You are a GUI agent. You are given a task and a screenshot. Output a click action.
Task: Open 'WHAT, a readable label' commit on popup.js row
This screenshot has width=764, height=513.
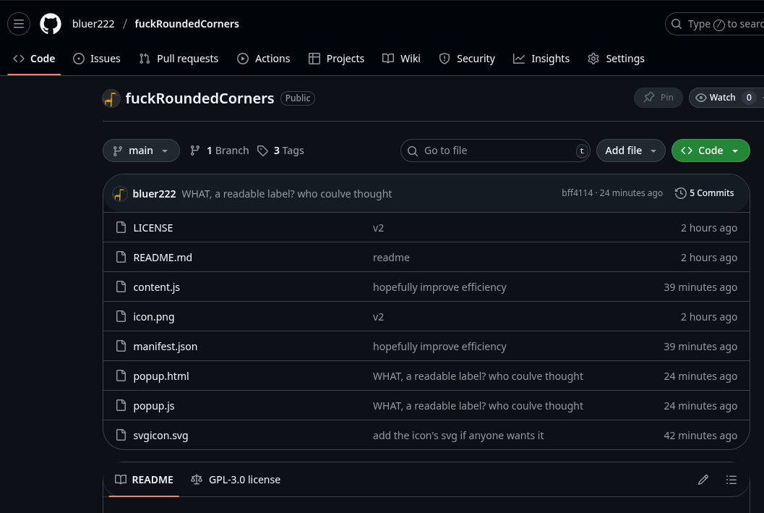click(478, 406)
